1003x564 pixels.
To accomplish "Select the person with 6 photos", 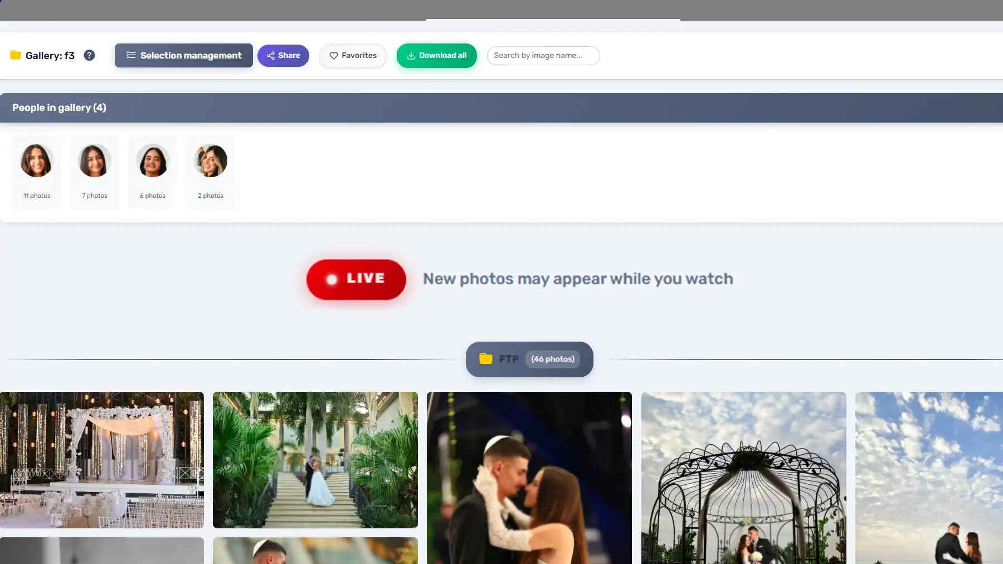I will [x=153, y=161].
